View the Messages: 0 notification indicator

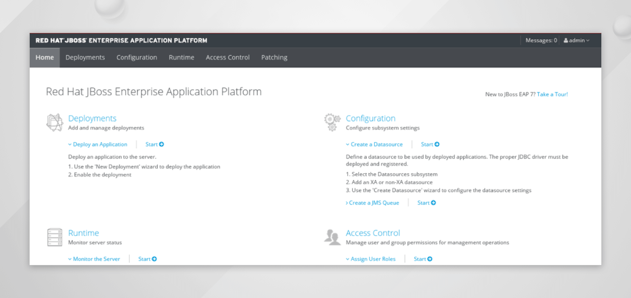coord(541,41)
